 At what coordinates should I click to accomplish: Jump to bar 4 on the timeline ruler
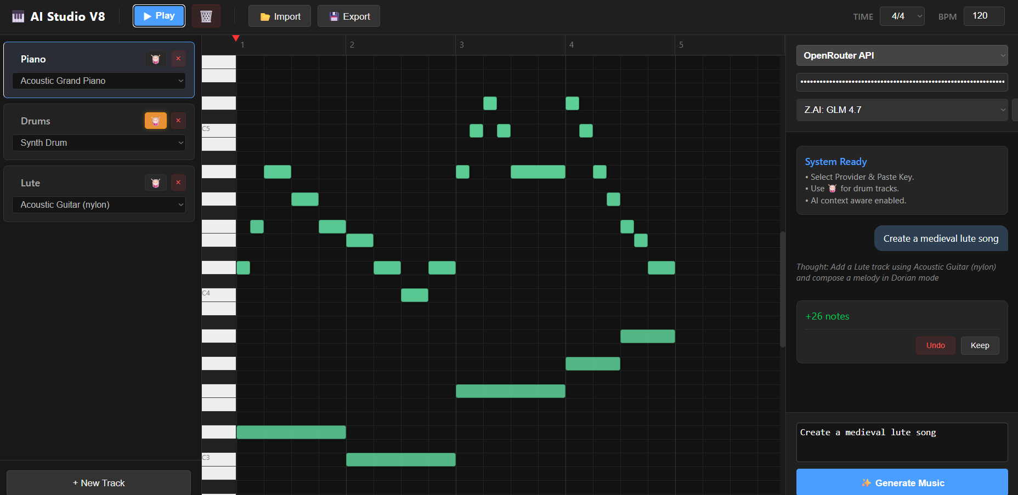(572, 45)
